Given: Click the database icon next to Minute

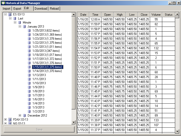Looking at the screenshot, I should click(x=20, y=22).
